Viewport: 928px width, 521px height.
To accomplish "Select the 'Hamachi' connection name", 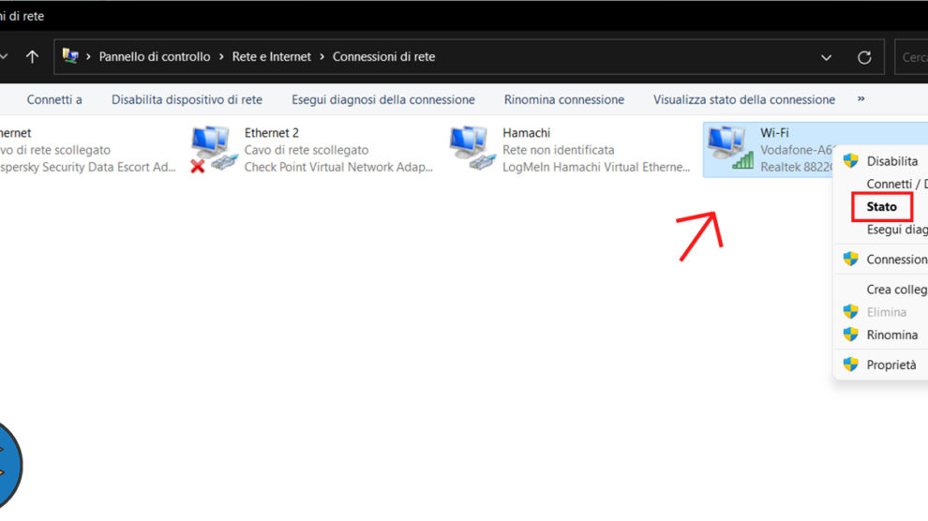I will (526, 133).
